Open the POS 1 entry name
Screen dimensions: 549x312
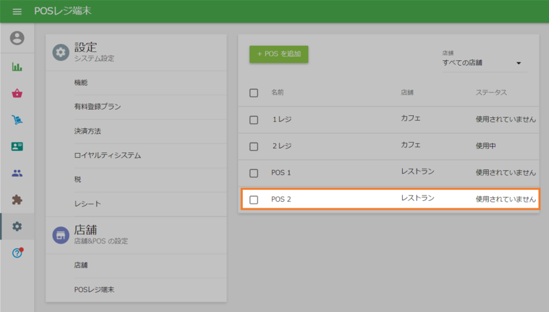281,172
